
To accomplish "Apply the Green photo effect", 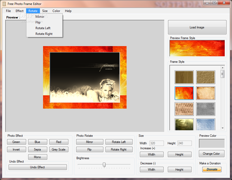I will 16,142.
